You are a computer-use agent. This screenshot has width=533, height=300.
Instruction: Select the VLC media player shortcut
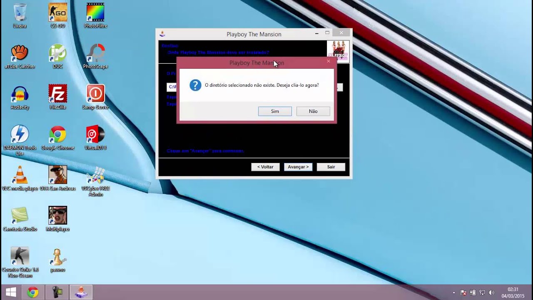(x=20, y=178)
